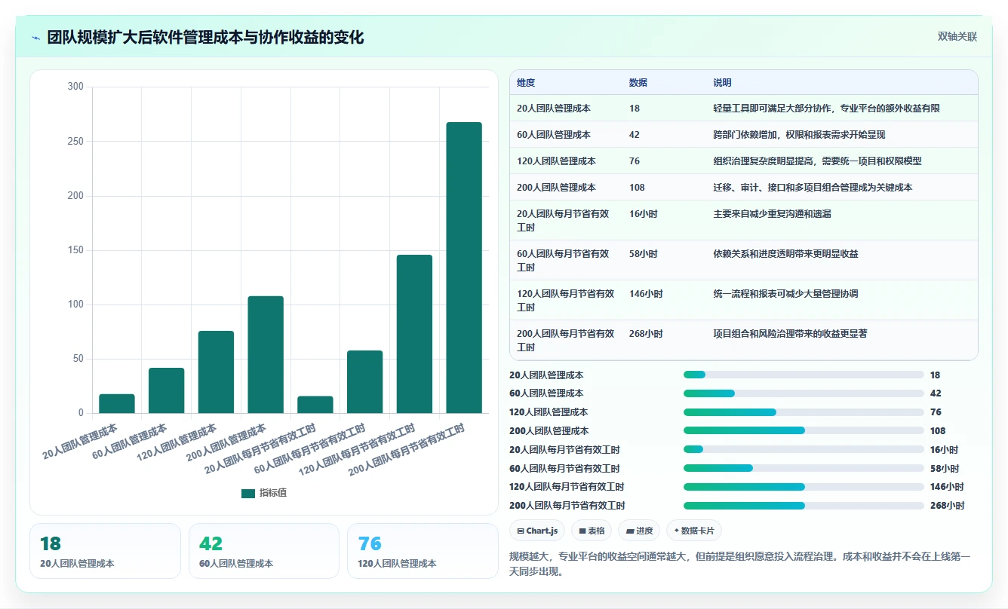Image resolution: width=1008 pixels, height=609 pixels.
Task: Click the Chart.js tag chip
Action: pos(537,531)
